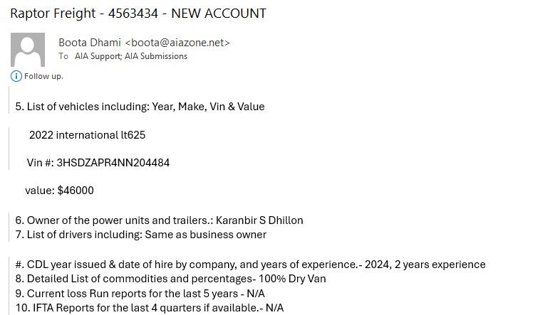The width and height of the screenshot is (560, 315).
Task: Click the VIN number 3HSDZAPR4NN204484
Action: tap(113, 162)
